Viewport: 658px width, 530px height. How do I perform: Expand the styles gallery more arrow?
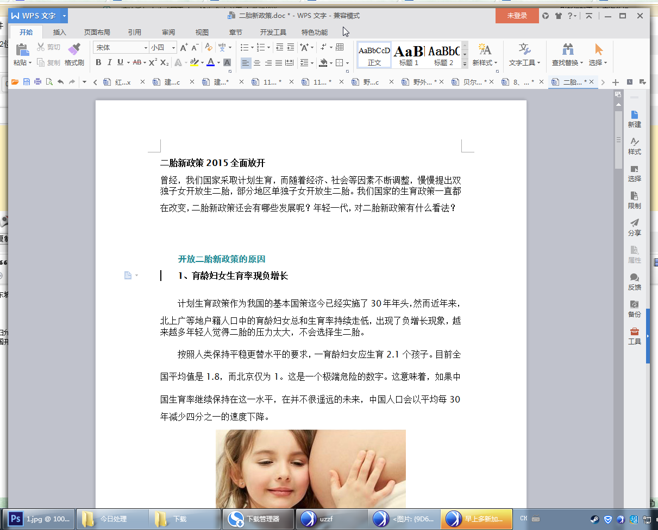(465, 64)
